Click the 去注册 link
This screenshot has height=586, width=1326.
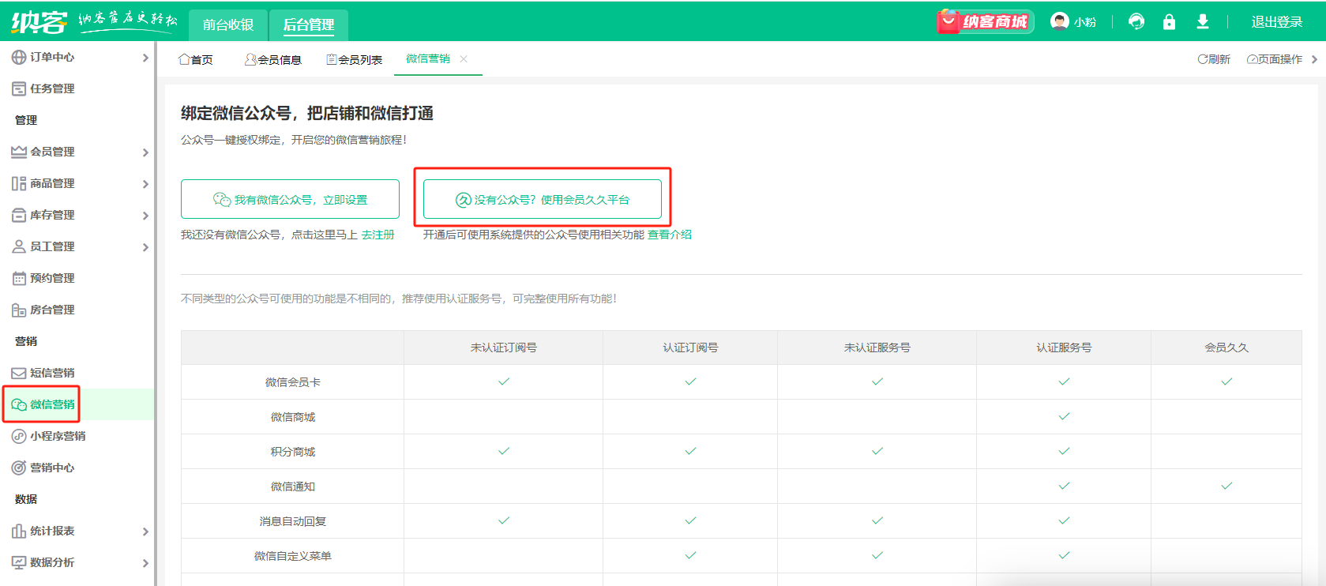378,235
